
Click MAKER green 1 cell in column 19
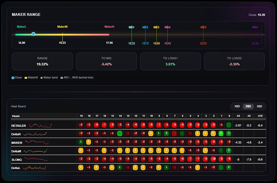click(81, 142)
